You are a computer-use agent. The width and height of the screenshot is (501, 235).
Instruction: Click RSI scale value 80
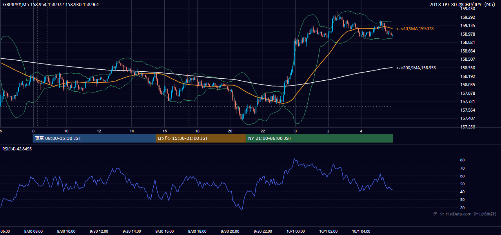tap(462, 160)
